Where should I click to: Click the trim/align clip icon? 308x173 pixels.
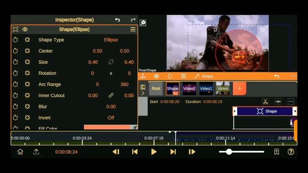(x=278, y=101)
